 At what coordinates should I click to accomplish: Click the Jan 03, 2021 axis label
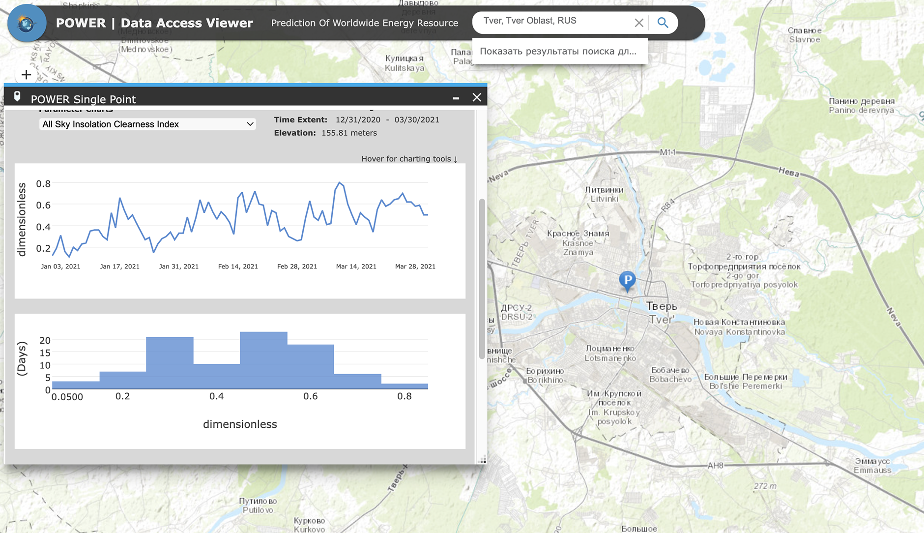point(60,266)
